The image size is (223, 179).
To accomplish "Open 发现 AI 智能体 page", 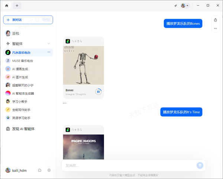I will 23,129.
